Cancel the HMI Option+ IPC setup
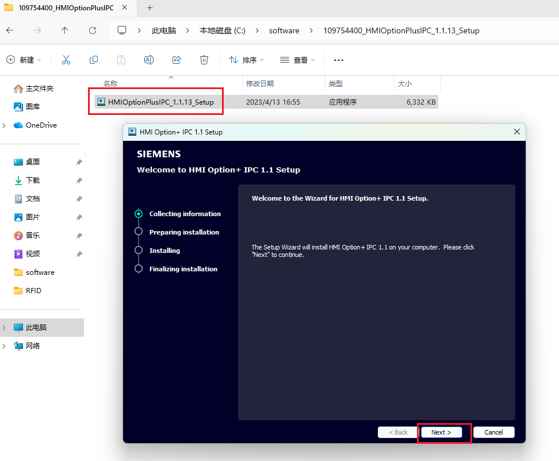This screenshot has height=461, width=559. 493,432
